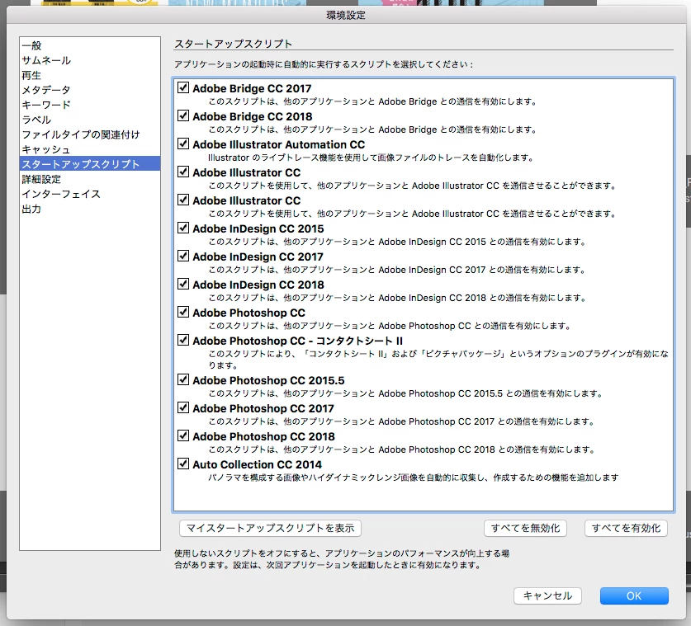
Task: Uncheck the Adobe Bridge CC 2017 script checkbox
Action: point(183,87)
